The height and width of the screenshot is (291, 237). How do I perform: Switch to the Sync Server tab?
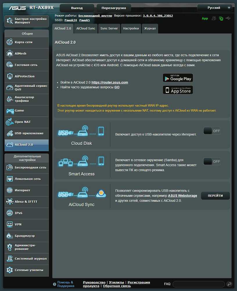point(109,29)
